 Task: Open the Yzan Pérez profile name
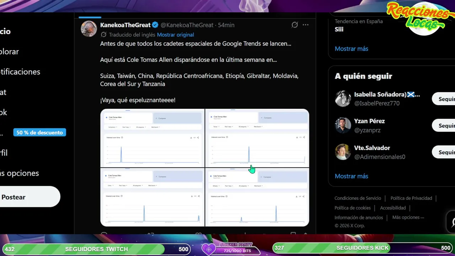[369, 121]
